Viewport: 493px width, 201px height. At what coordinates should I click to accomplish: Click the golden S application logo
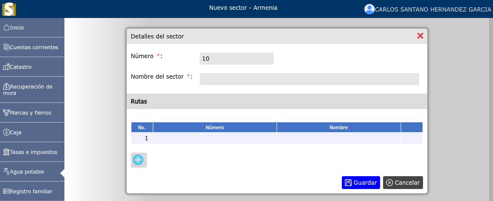click(x=9, y=9)
